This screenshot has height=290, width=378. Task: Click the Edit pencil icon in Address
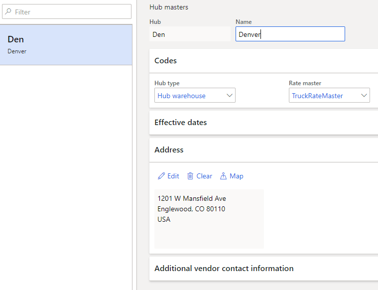pyautogui.click(x=161, y=176)
